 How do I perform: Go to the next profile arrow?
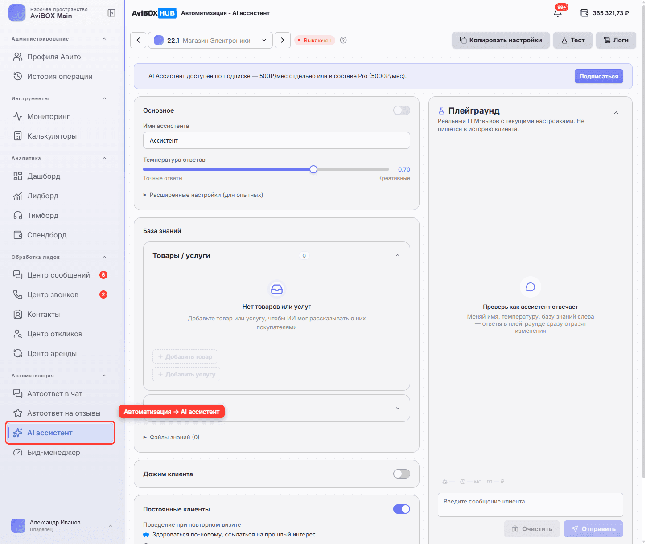pyautogui.click(x=283, y=40)
